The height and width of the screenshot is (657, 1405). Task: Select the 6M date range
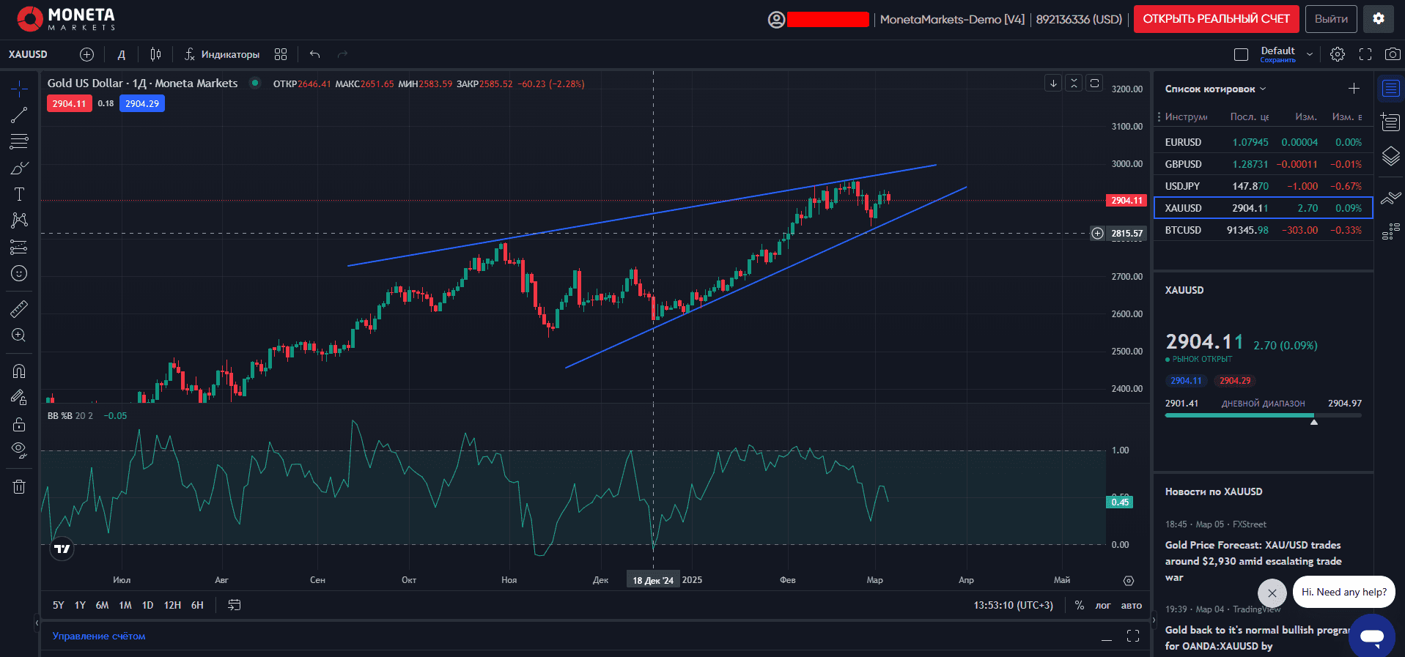click(x=103, y=605)
